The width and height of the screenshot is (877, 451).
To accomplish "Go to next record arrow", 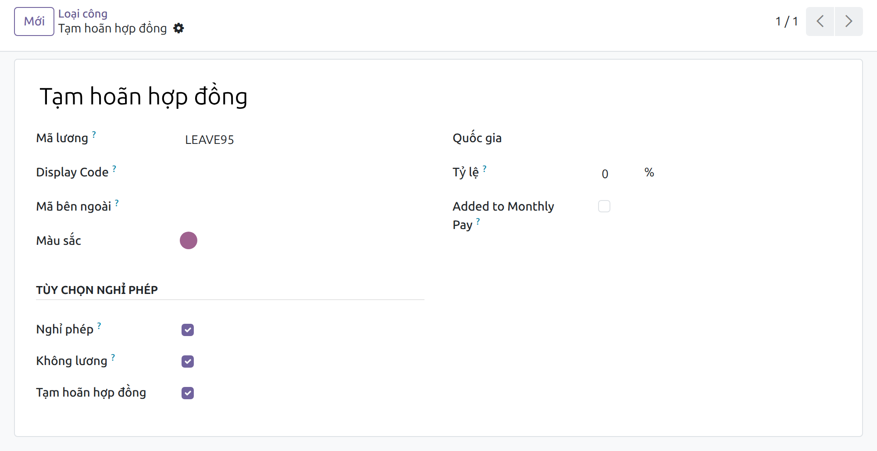I will tap(848, 21).
